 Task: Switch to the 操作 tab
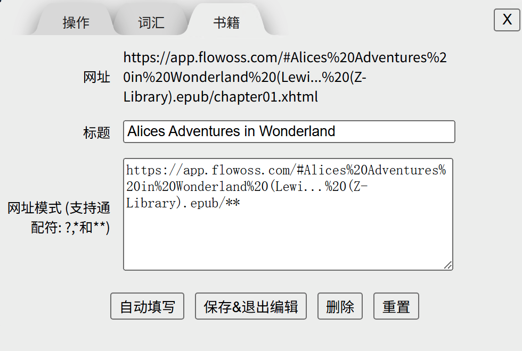click(76, 23)
